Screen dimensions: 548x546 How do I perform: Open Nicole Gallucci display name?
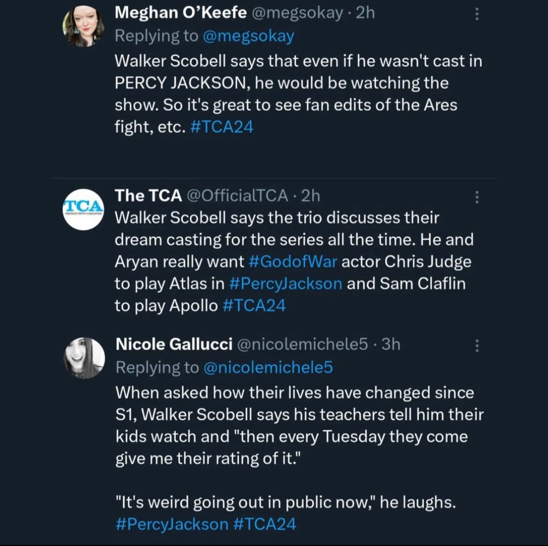[x=172, y=344]
